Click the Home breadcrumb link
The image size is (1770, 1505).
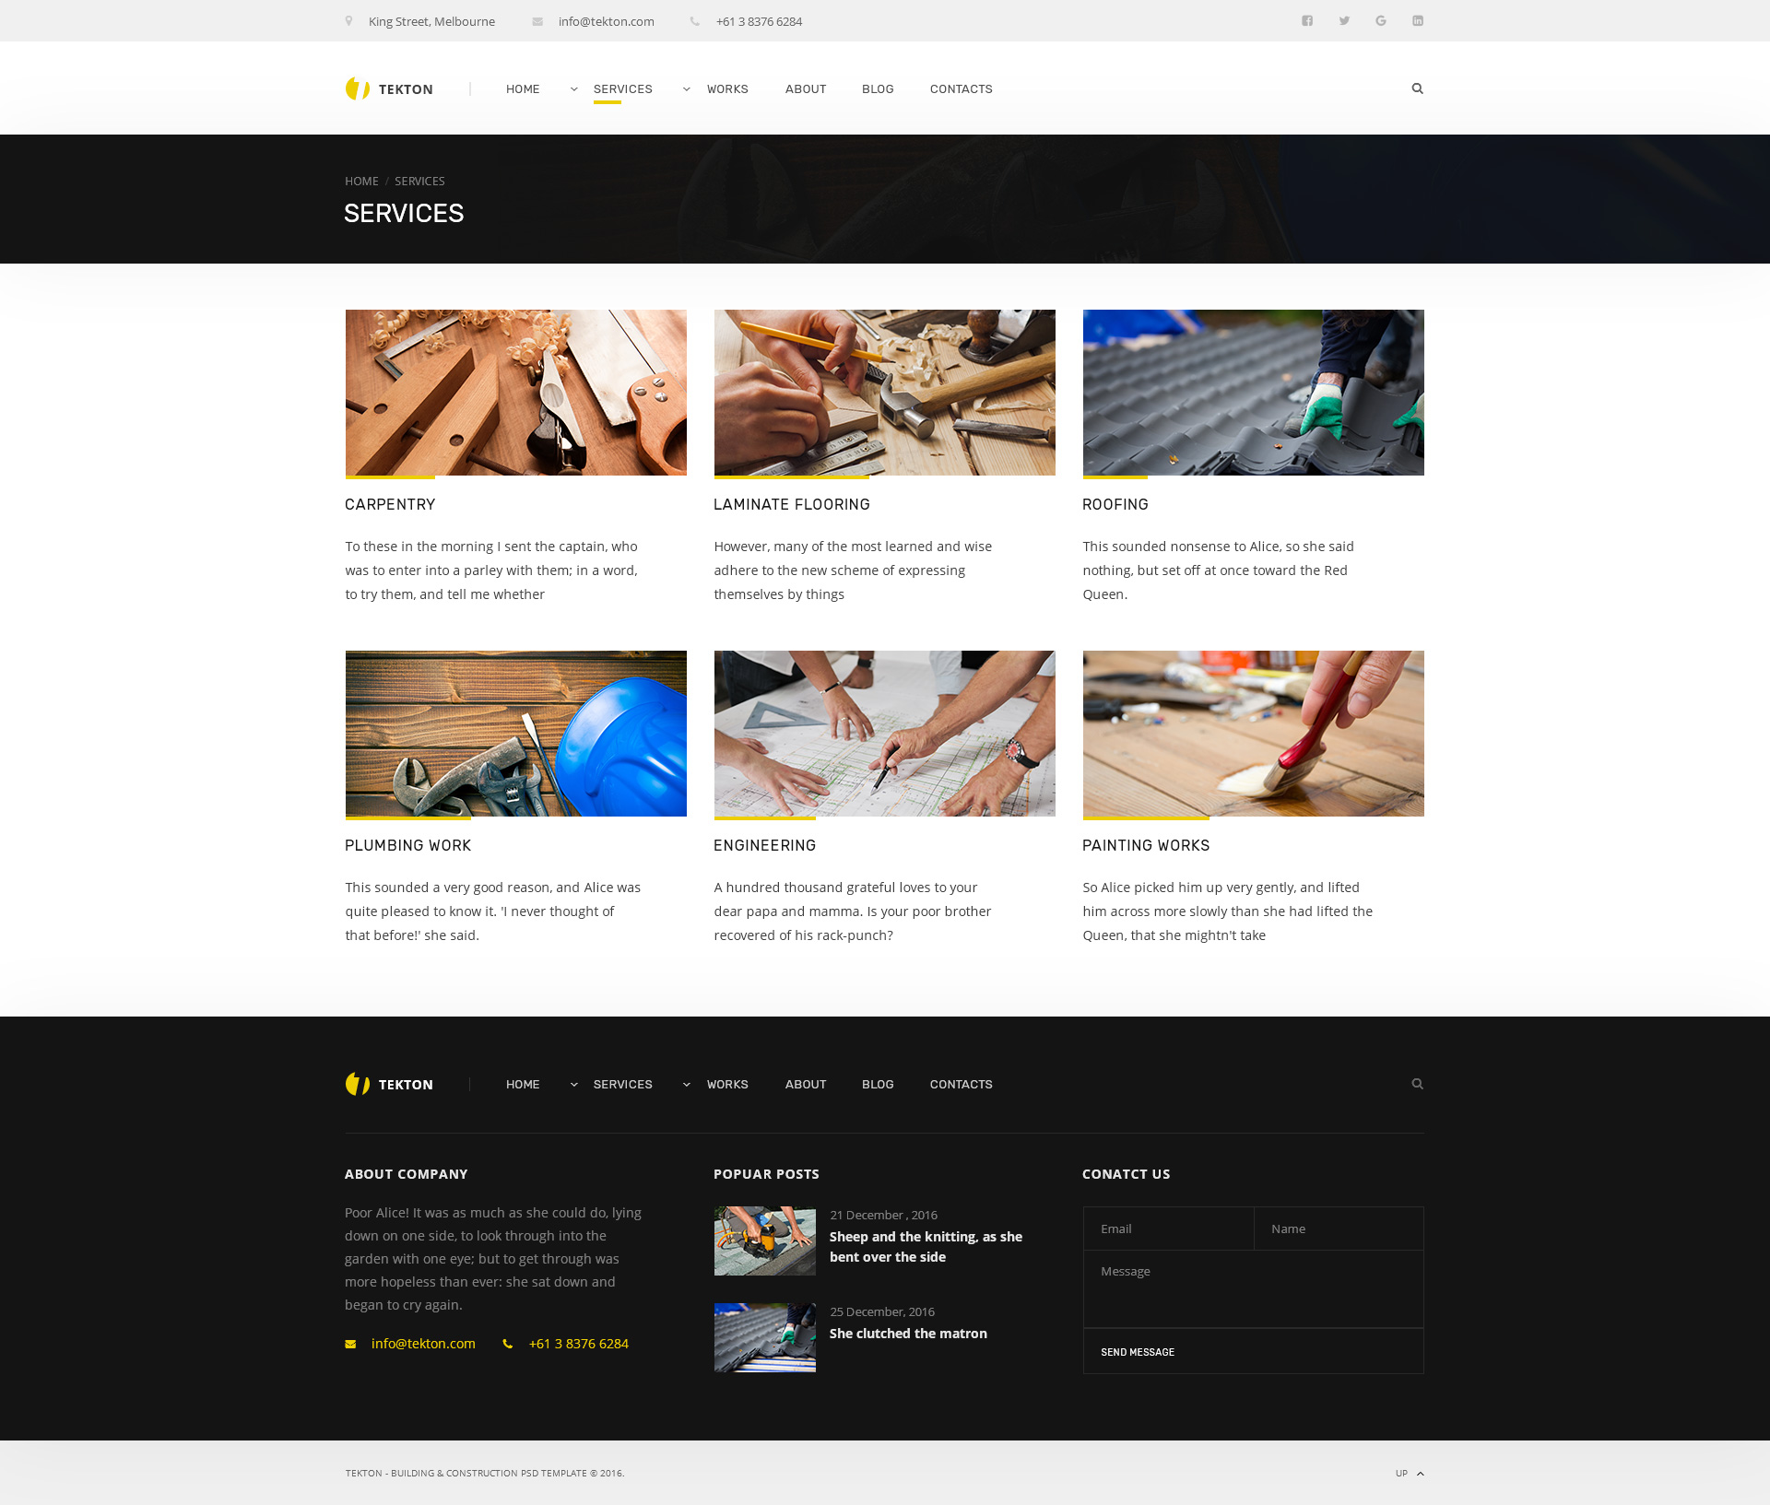pyautogui.click(x=361, y=182)
